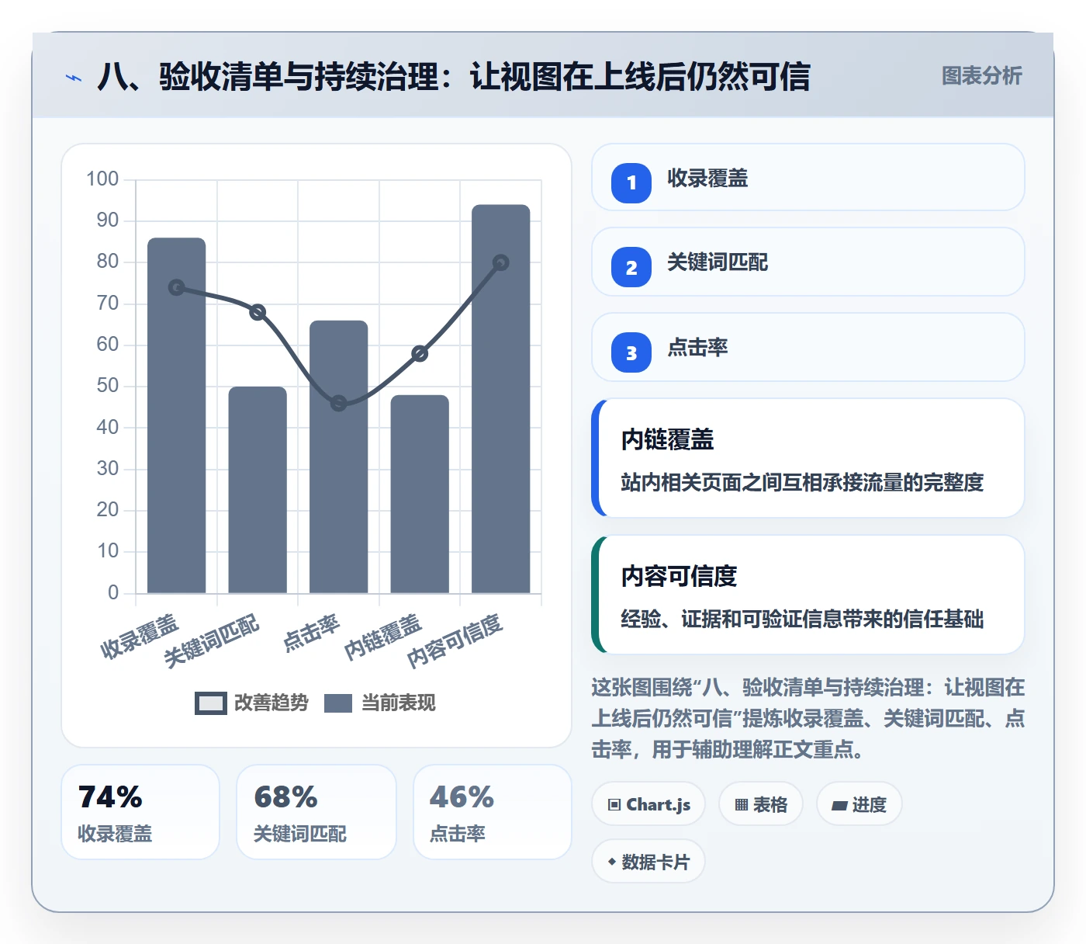Select the number 1 badge for 收录覆盖
1086x944 pixels.
click(x=631, y=182)
